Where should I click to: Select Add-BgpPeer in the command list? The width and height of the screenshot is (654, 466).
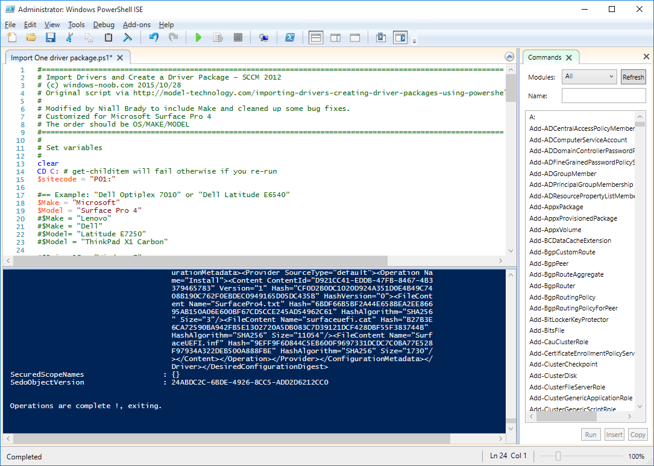(549, 263)
